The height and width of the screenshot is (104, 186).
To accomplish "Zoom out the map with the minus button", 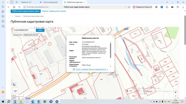I will click(x=176, y=96).
